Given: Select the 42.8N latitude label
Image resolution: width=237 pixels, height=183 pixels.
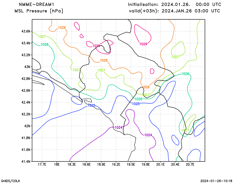Looking at the screenshot, I should [26, 78].
